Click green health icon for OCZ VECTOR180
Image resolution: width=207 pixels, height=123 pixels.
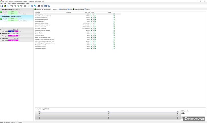coord(1,12)
